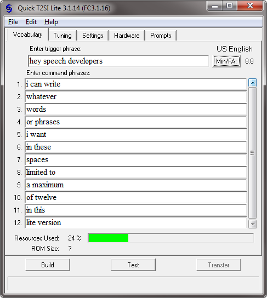This screenshot has height=298, width=267.
Task: Click the Quick T2SI app icon in title bar
Action: click(9, 8)
